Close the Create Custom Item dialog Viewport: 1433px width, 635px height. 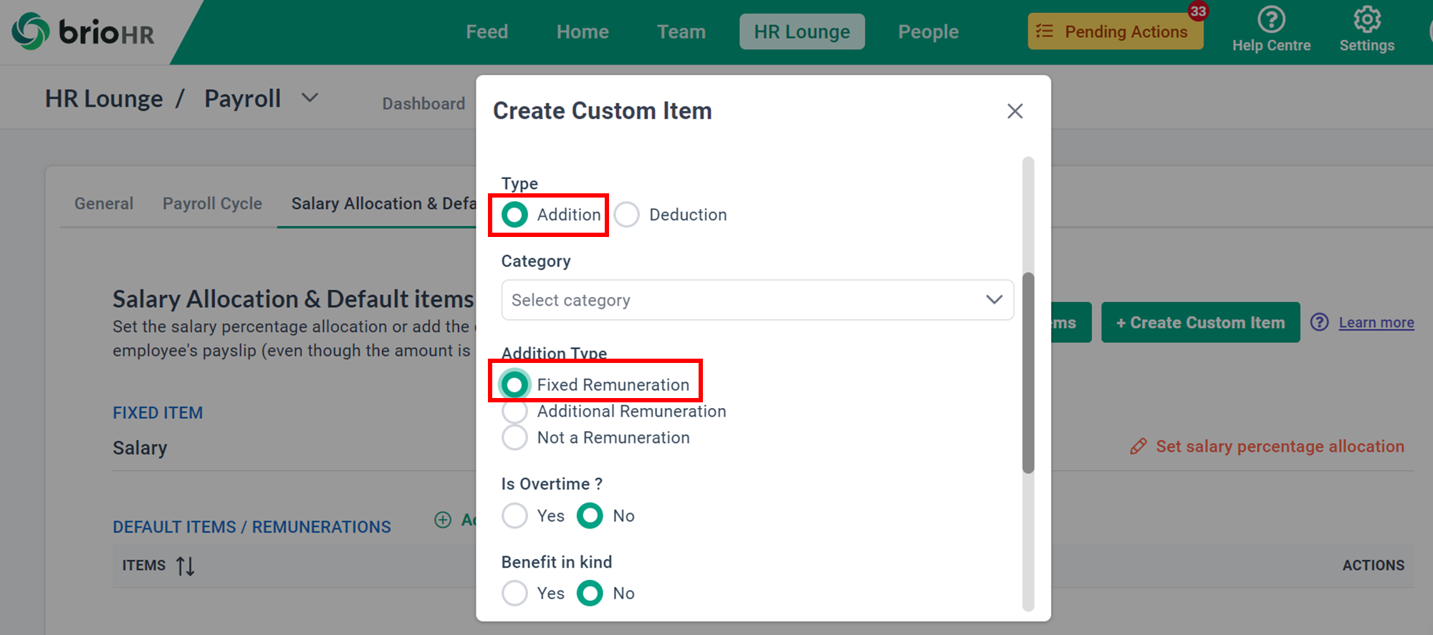click(x=1015, y=111)
